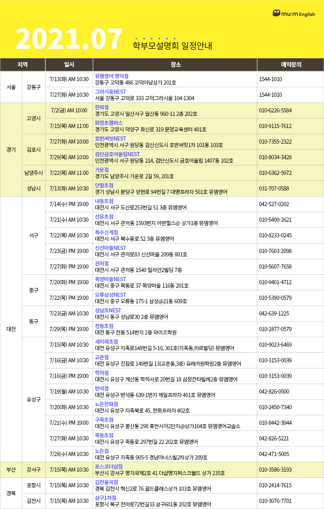
Task: Open the 한뫼점 link
Action: 102,107
